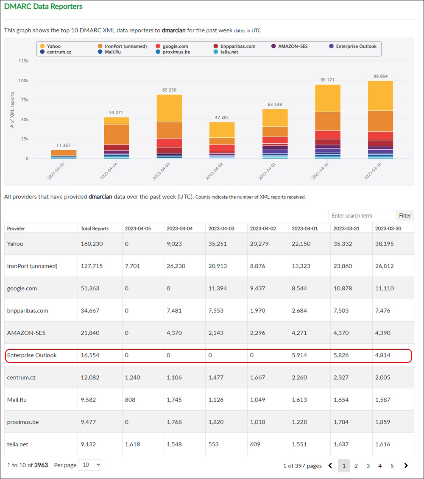
Task: Click the value 1,618 in telia.net row
Action: point(132,445)
